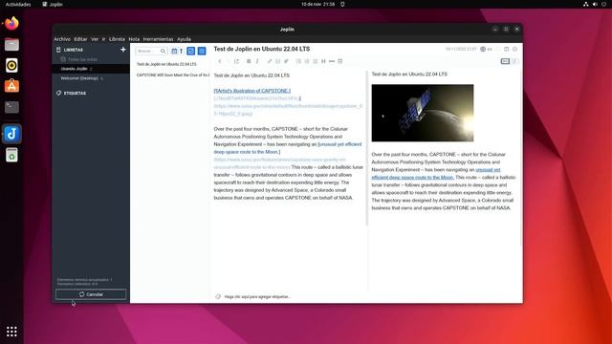
Task: Open the Archivo menu
Action: coord(62,39)
